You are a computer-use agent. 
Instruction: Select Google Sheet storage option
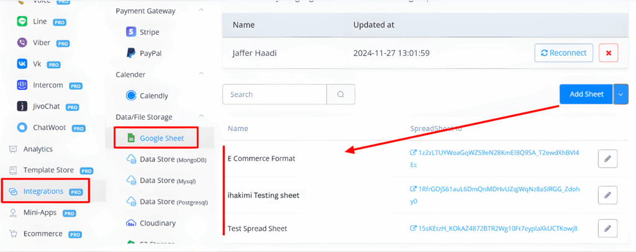point(161,138)
